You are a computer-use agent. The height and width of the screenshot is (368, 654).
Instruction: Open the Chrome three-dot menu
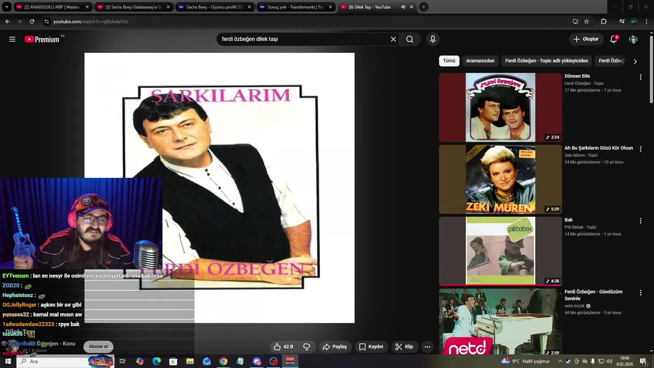[x=646, y=21]
